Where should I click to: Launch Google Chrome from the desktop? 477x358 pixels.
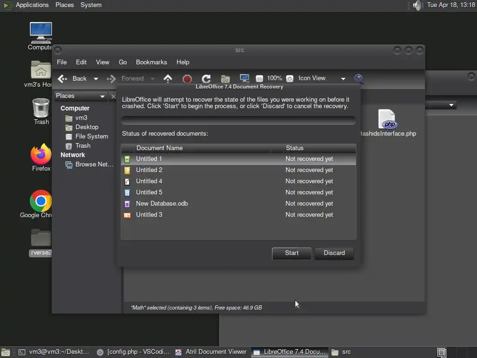coord(41,201)
